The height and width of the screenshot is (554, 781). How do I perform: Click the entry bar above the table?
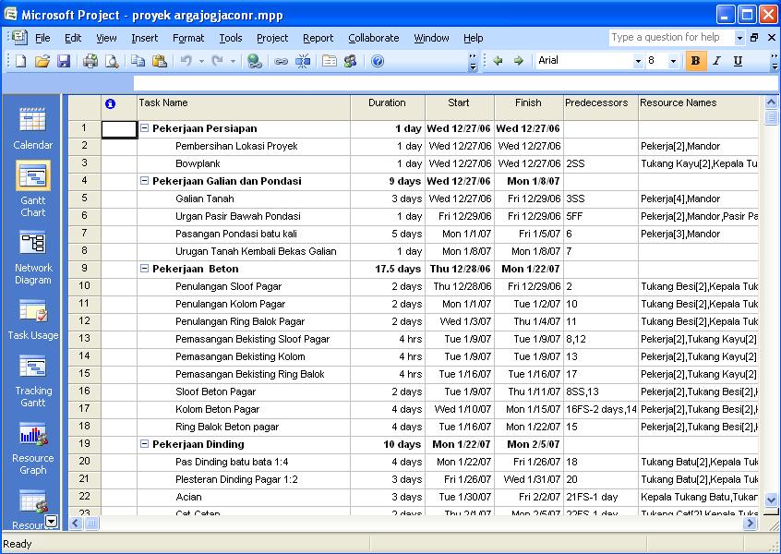[456, 83]
